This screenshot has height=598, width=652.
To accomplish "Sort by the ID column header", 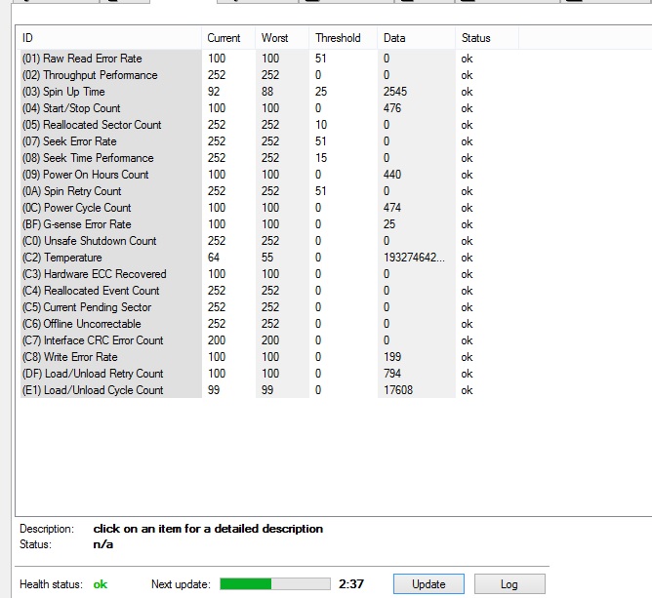I will coord(109,38).
